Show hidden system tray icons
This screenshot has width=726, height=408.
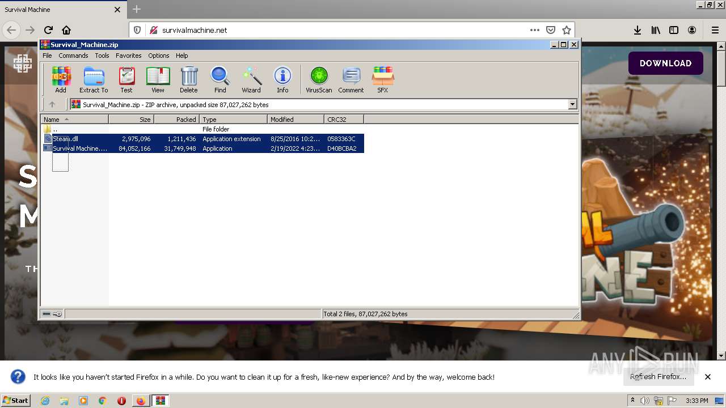(632, 400)
